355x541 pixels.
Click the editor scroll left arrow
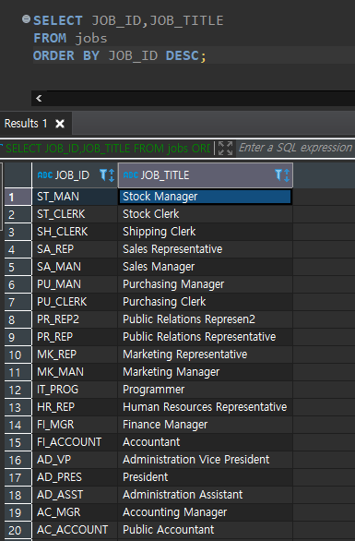(x=39, y=99)
